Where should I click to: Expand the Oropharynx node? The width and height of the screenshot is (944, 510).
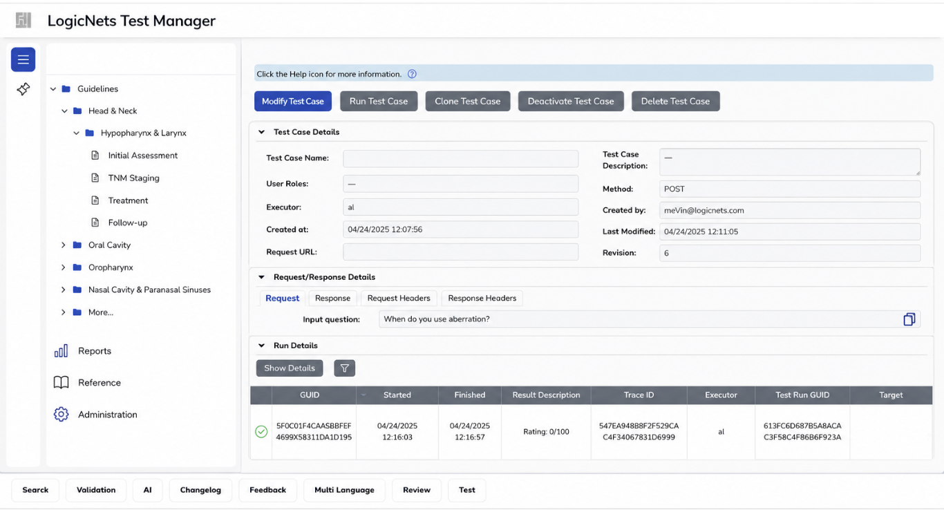pyautogui.click(x=64, y=267)
